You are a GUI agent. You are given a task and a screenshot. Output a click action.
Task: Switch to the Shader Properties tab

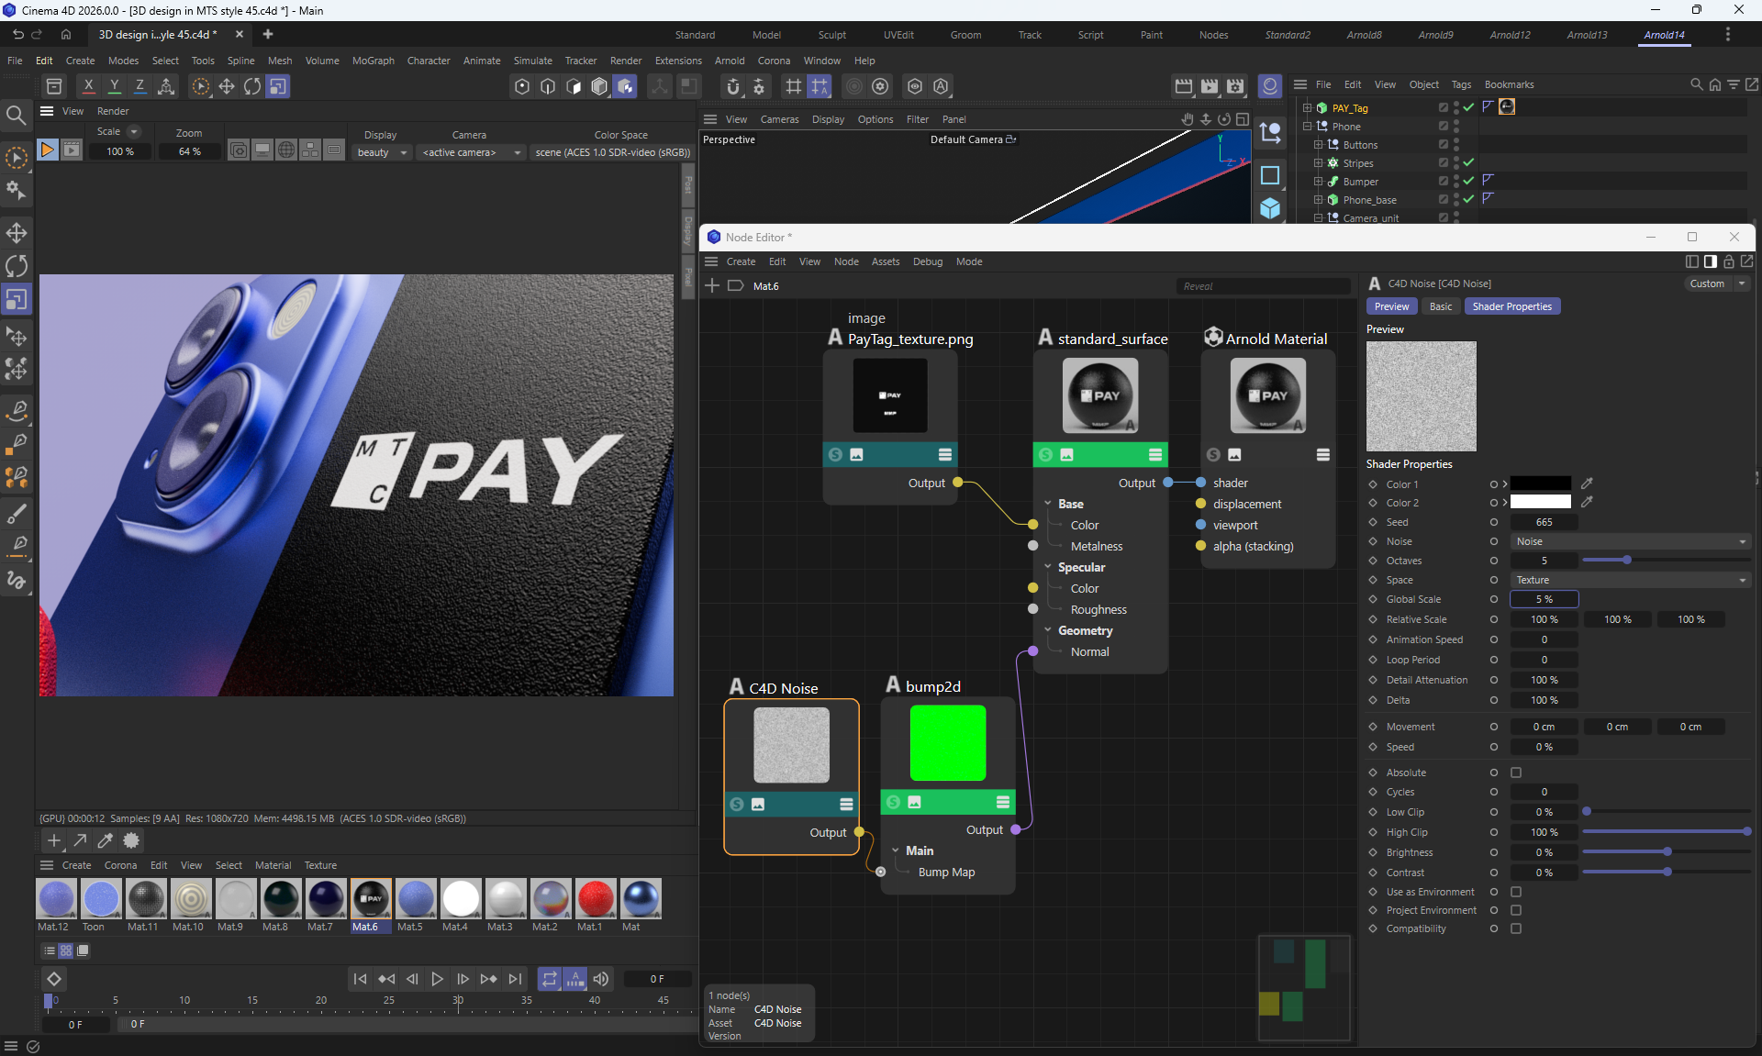(x=1511, y=306)
